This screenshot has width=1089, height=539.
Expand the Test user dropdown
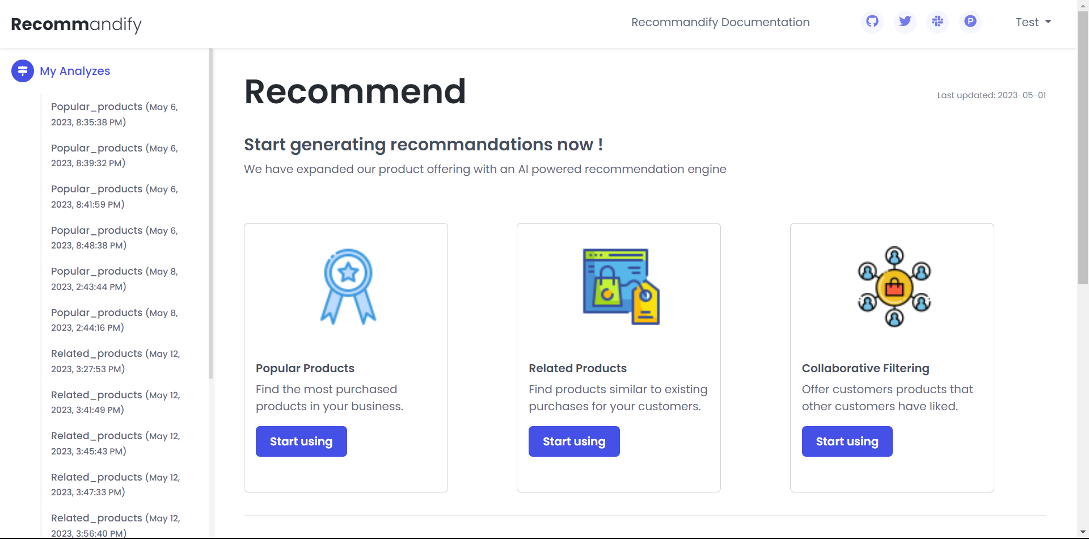click(x=1033, y=22)
